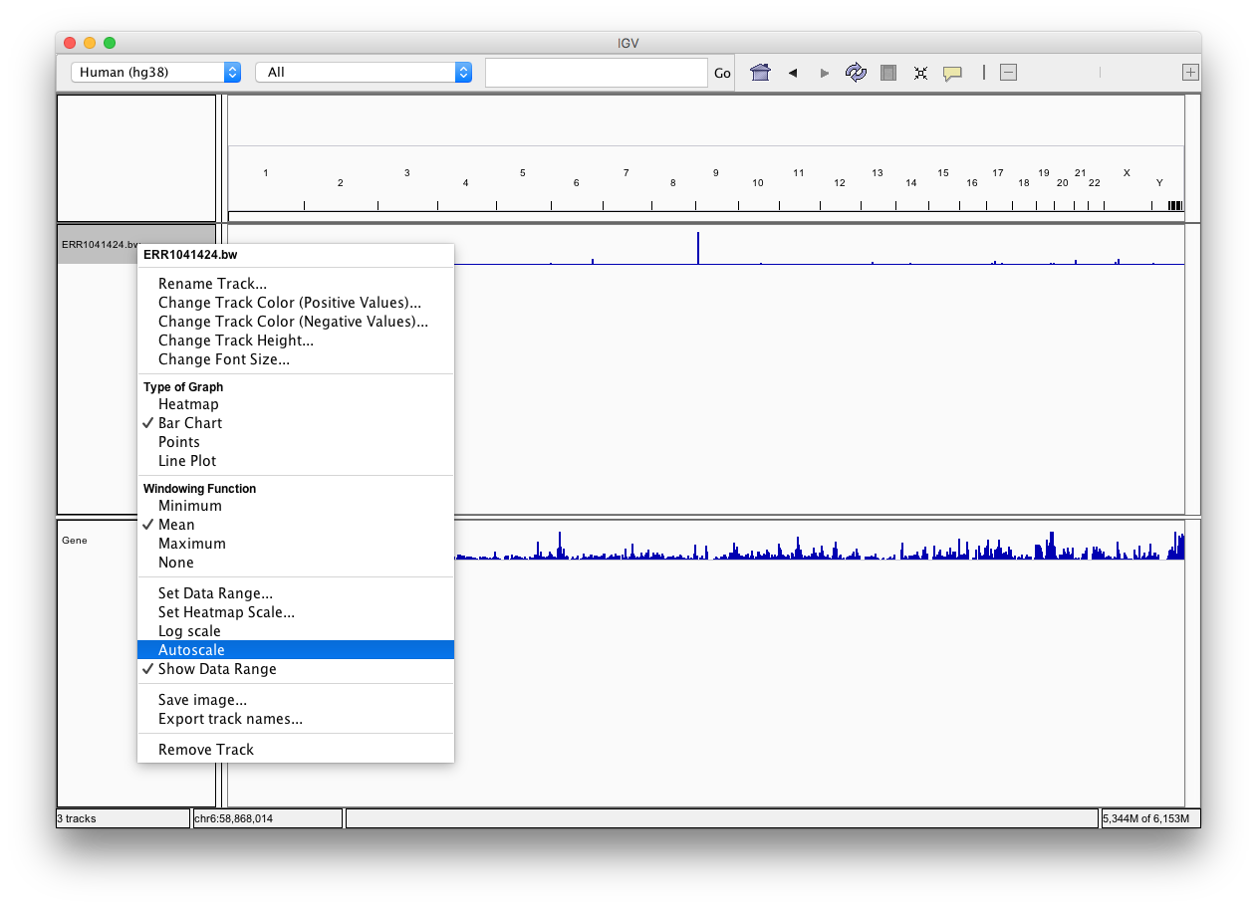Screen dimensions: 1257x908
Task: Click chromosome 13 on the ruler
Action: point(878,173)
